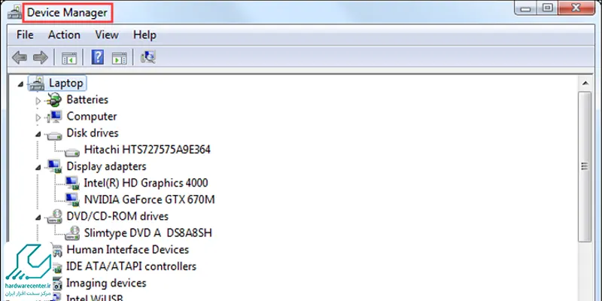Open the Action menu
Image resolution: width=602 pixels, height=301 pixels.
tap(64, 35)
